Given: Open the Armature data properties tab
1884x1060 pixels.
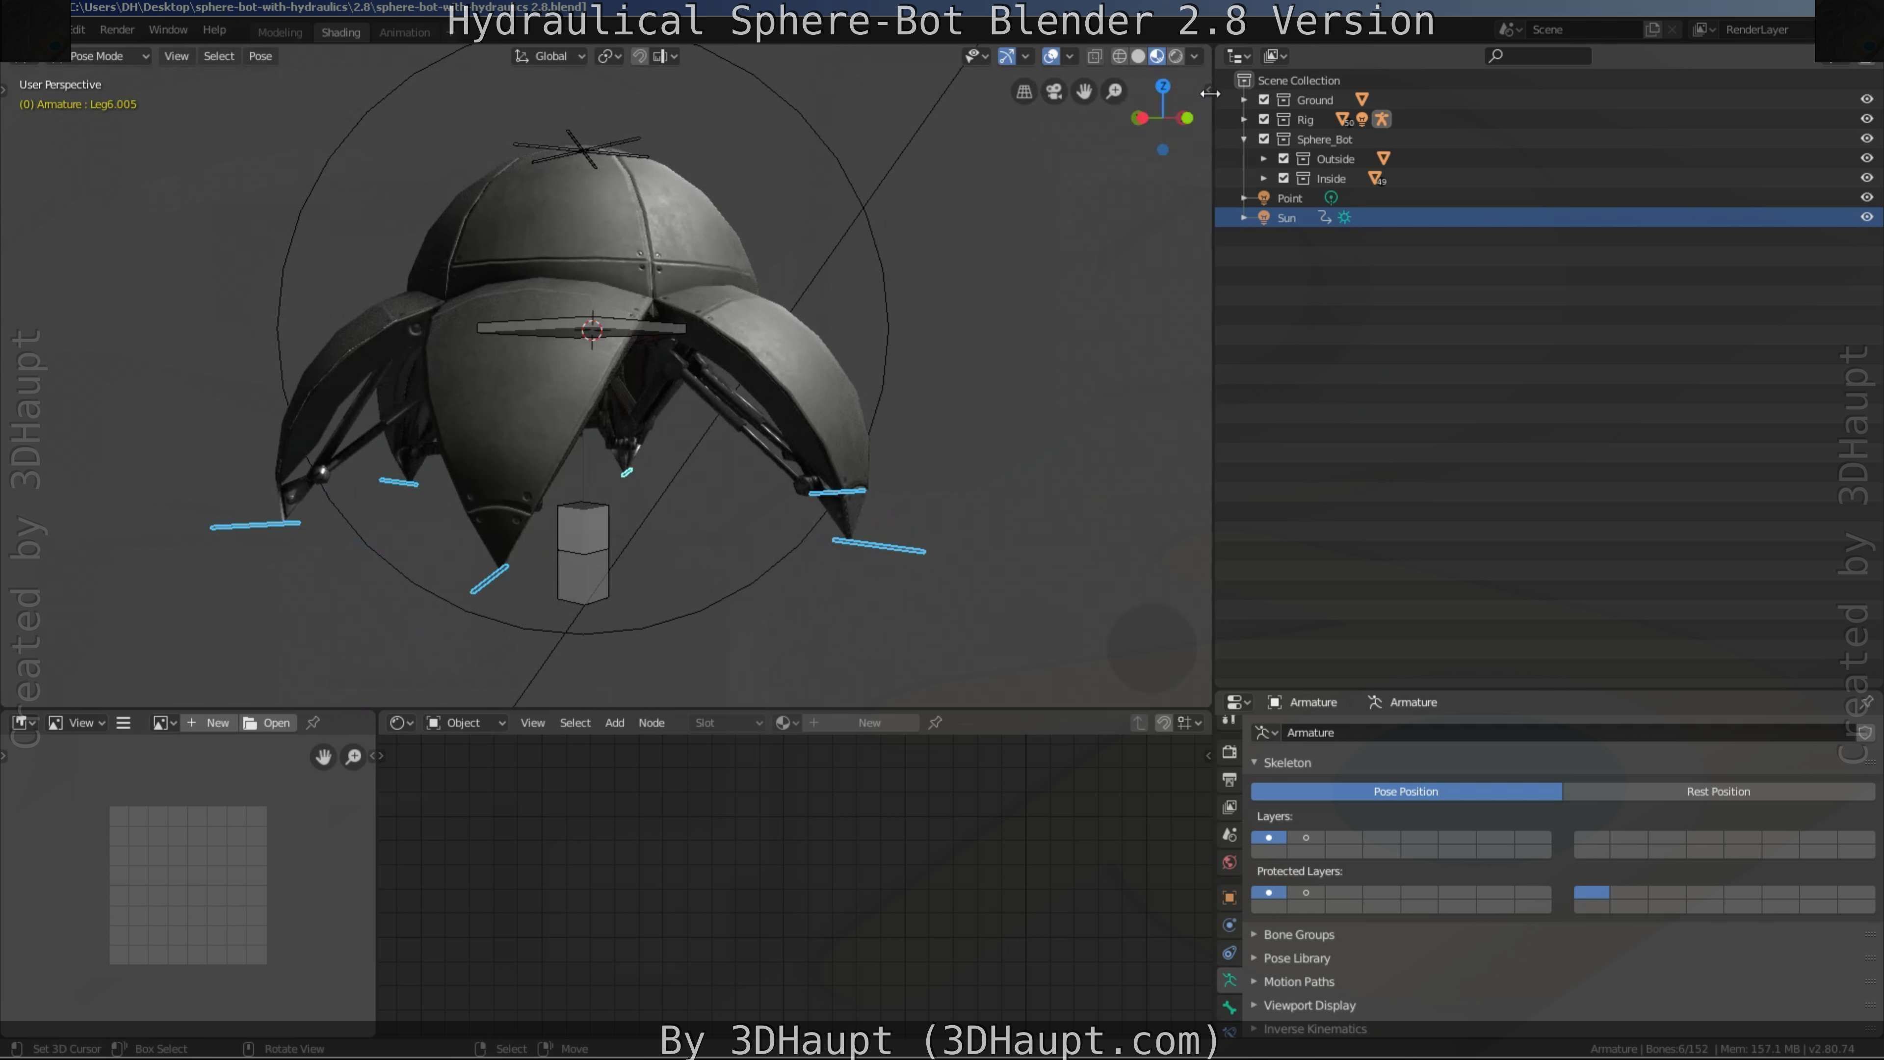Looking at the screenshot, I should [x=1230, y=980].
